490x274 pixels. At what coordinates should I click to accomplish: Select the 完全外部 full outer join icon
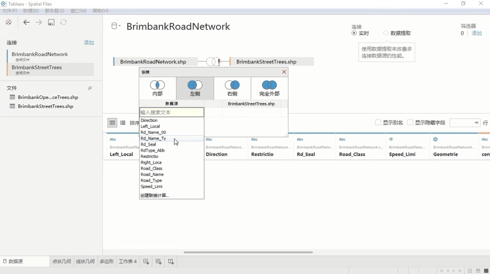coord(269,85)
